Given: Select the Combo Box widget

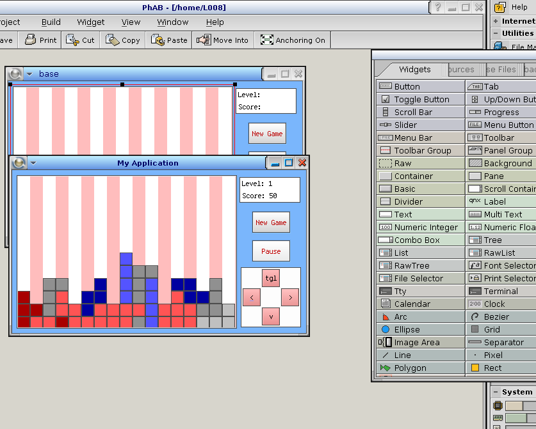Looking at the screenshot, I should click(421, 240).
